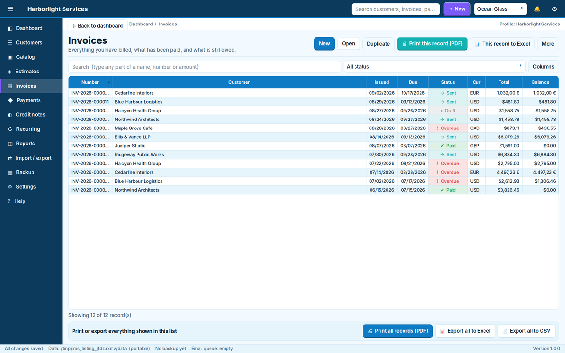The height and width of the screenshot is (353, 565).
Task: Click the Dashboard sidebar icon
Action: point(10,28)
